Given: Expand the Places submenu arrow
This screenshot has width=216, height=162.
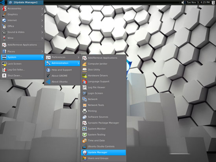Looking at the screenshot, I should tap(42, 51).
